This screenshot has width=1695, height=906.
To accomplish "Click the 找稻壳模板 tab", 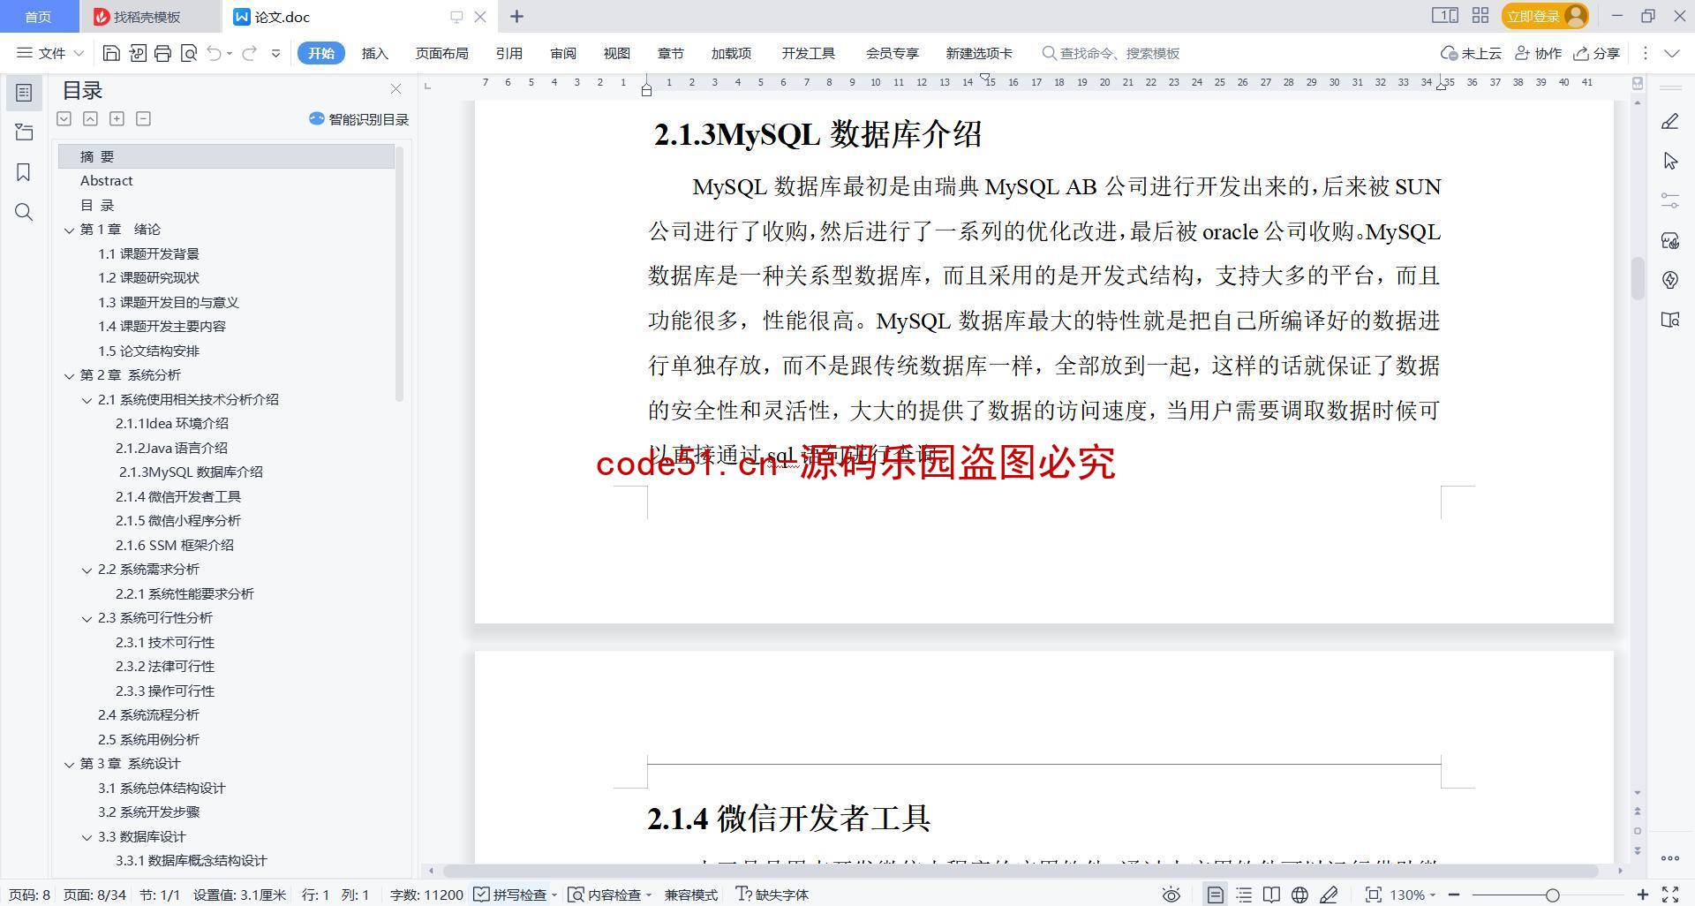I will coord(148,17).
